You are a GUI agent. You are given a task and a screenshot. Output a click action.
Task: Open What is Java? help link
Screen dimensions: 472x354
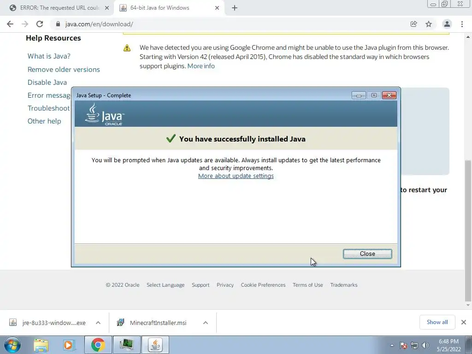pos(49,56)
